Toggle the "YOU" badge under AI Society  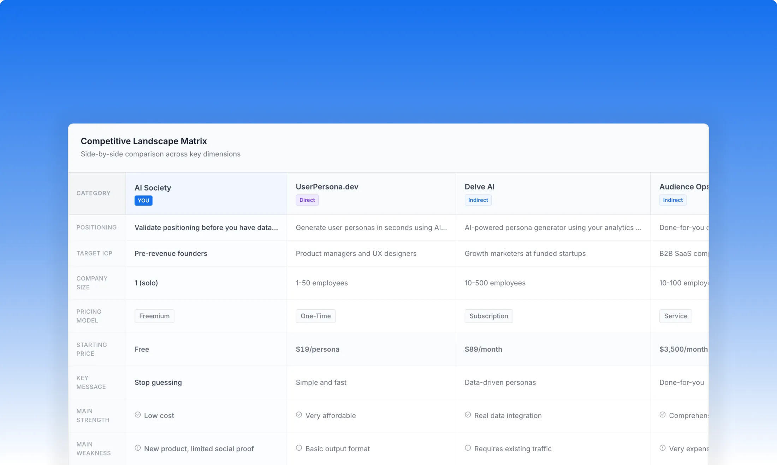point(143,200)
